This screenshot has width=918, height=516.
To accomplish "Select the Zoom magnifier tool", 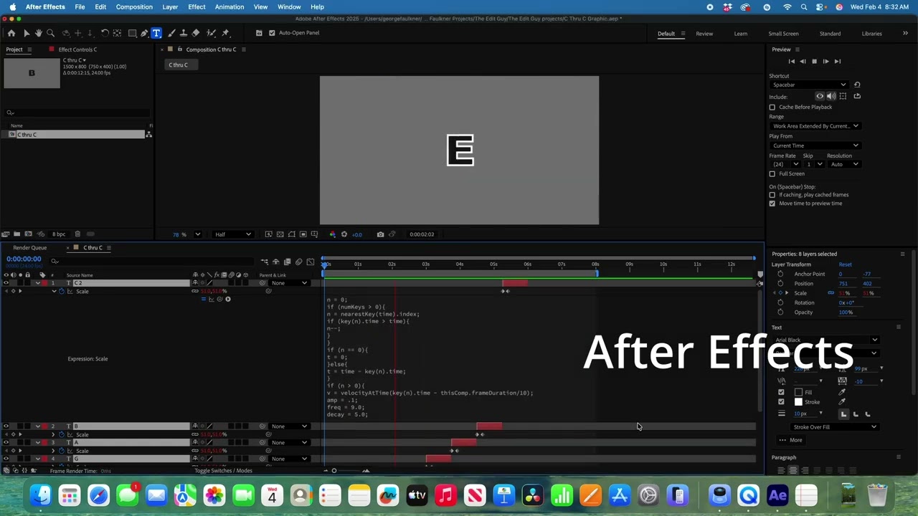I will 50,33.
